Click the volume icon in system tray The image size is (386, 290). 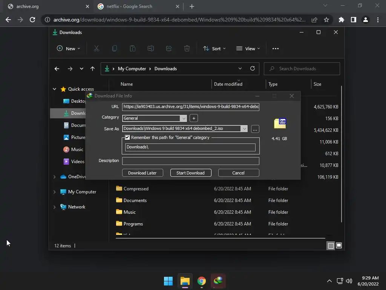coord(349,281)
